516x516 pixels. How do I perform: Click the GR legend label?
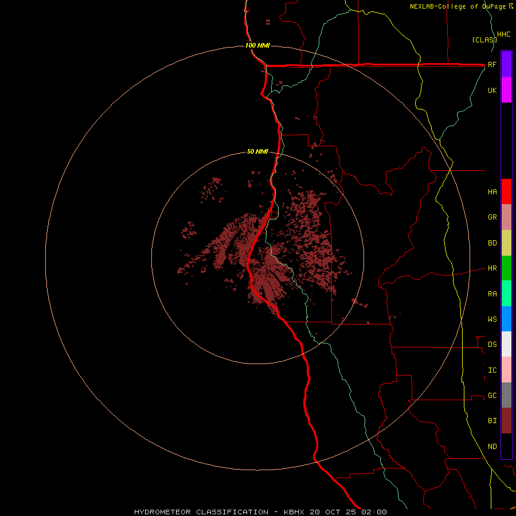click(x=492, y=217)
